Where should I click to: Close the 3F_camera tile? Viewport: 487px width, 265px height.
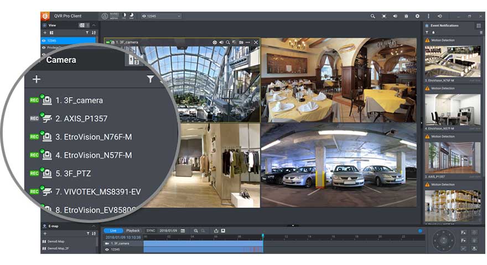pyautogui.click(x=256, y=42)
